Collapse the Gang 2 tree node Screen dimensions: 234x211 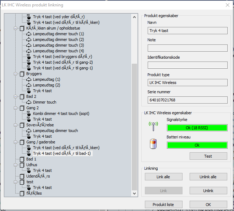click(16, 108)
